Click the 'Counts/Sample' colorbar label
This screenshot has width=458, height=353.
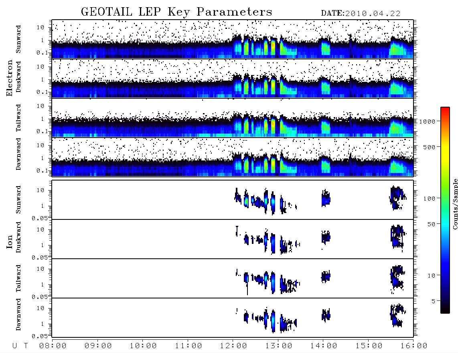[455, 204]
